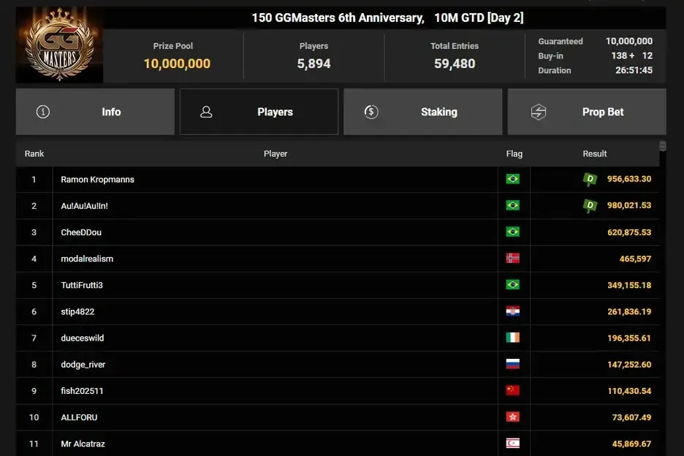
Task: Sort by the Result column header
Action: click(595, 154)
